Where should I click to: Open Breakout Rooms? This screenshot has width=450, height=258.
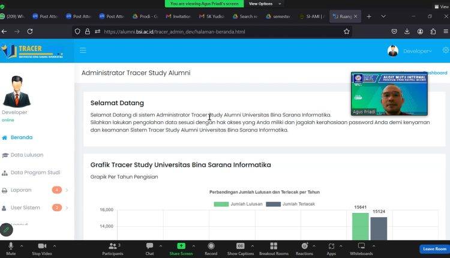coord(274,249)
